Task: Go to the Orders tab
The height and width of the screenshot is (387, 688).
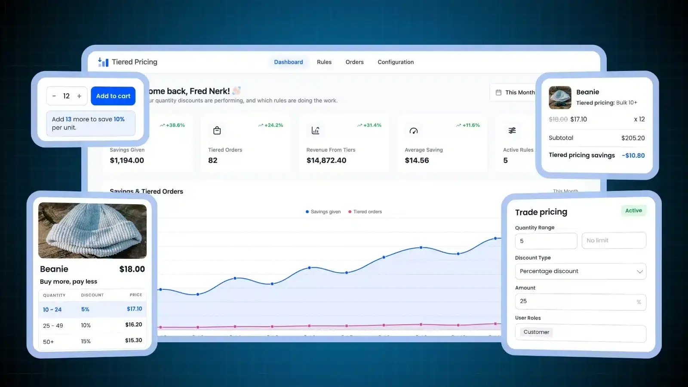Action: click(354, 62)
